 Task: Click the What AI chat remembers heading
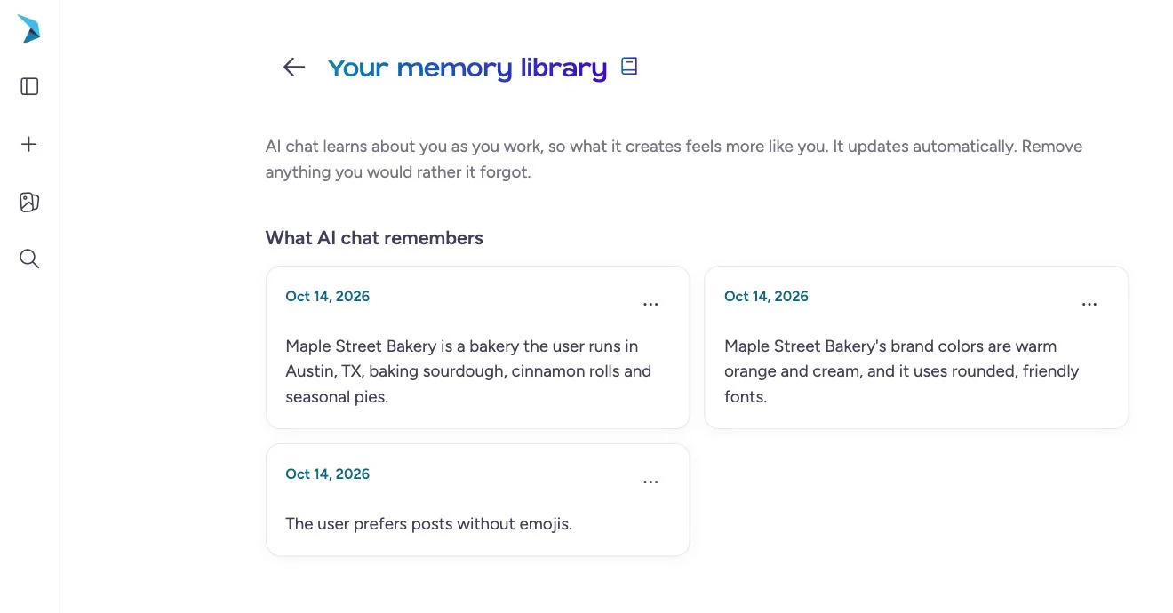point(374,238)
